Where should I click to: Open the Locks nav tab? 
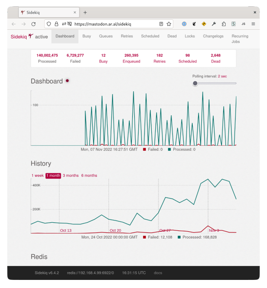[x=190, y=36]
